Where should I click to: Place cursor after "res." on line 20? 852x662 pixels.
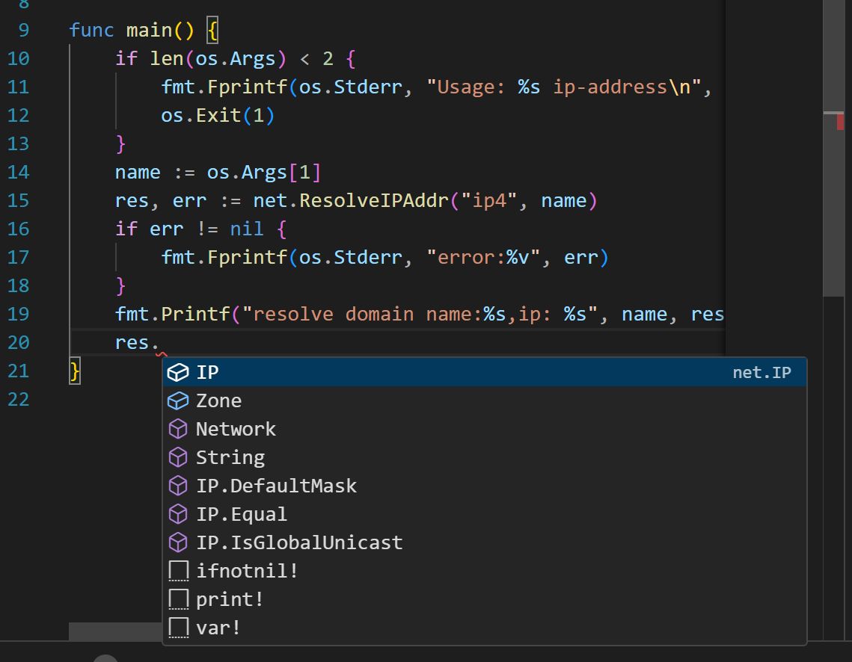(x=161, y=342)
